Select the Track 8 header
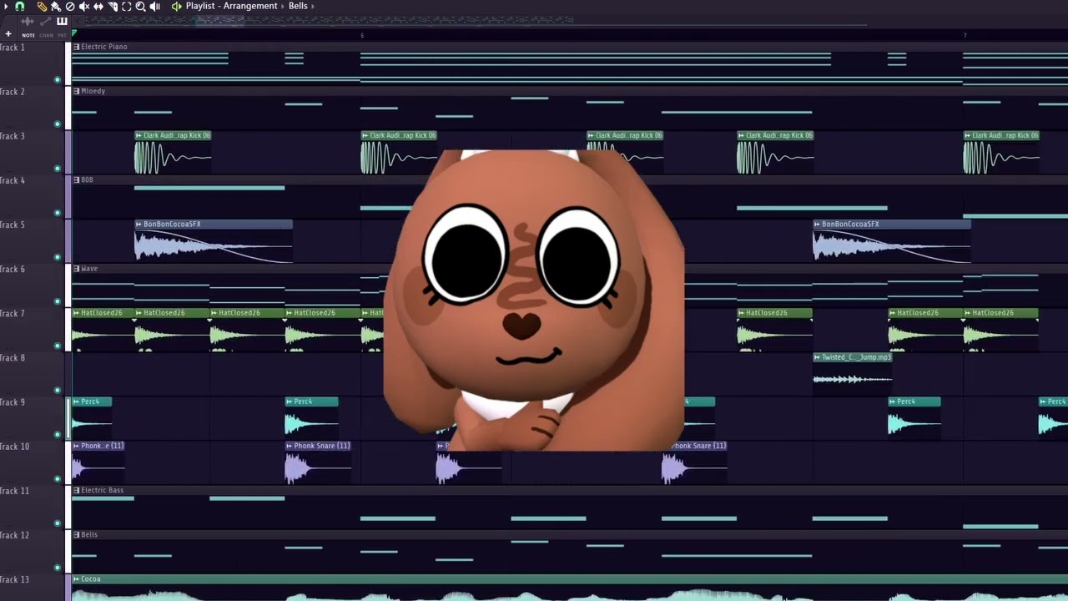This screenshot has width=1068, height=601. point(33,373)
